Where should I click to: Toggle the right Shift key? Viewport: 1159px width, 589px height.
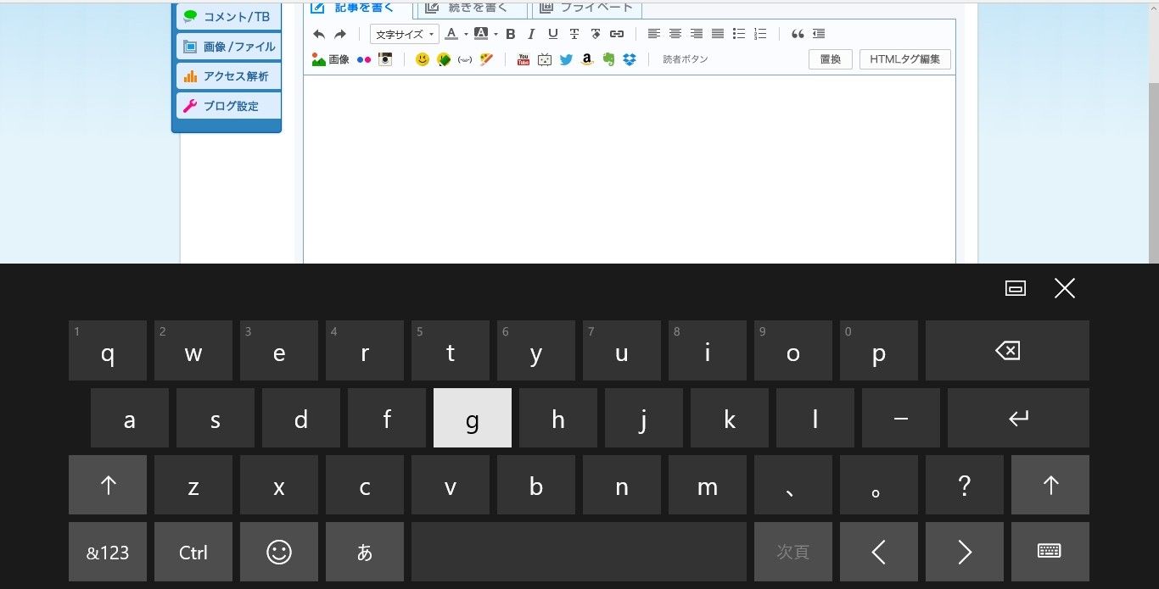pos(1050,485)
